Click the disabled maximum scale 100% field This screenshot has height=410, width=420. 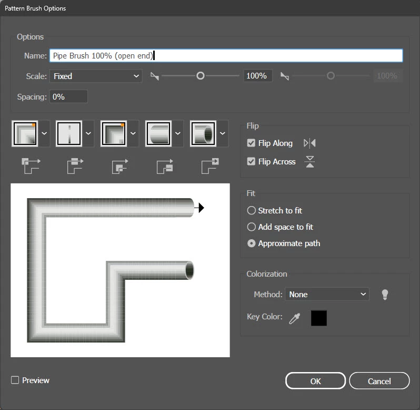coord(388,76)
